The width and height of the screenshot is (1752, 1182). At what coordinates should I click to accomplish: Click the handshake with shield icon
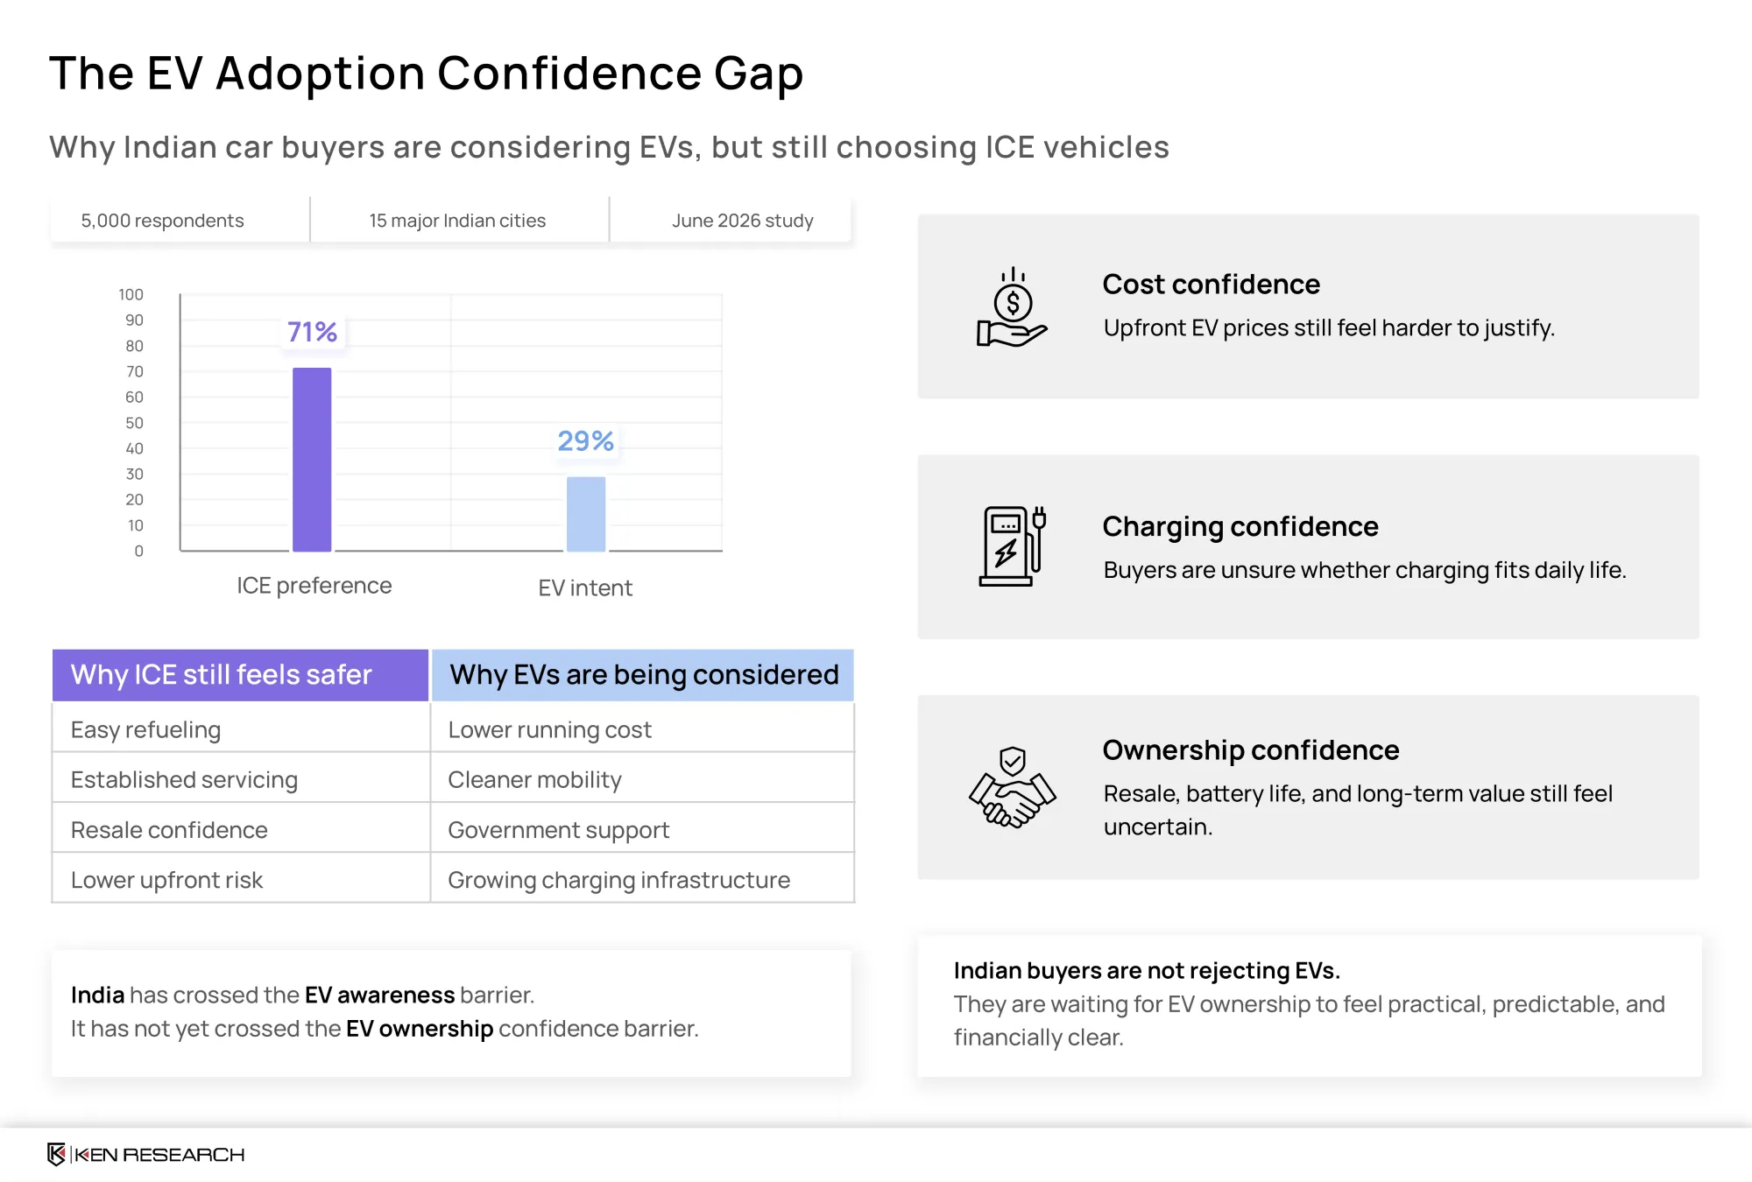1012,787
